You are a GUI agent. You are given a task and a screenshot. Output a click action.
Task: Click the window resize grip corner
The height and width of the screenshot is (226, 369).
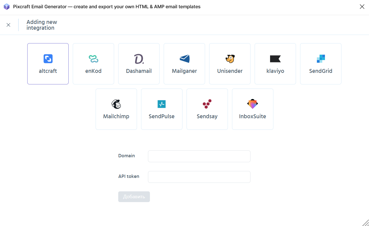point(366,223)
